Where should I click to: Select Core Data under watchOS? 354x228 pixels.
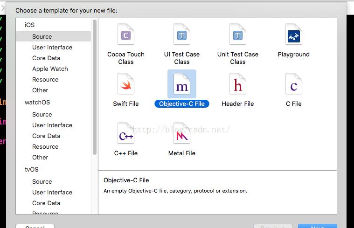click(x=46, y=136)
